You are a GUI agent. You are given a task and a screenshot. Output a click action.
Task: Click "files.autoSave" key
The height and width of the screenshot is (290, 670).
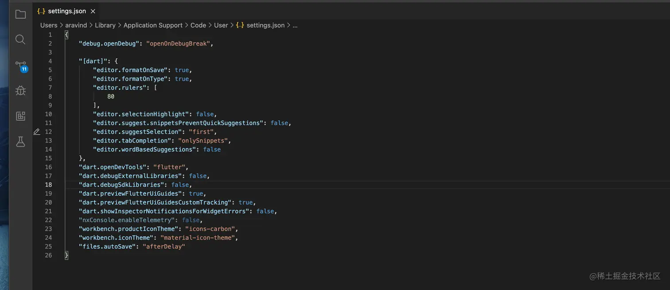[x=107, y=247]
